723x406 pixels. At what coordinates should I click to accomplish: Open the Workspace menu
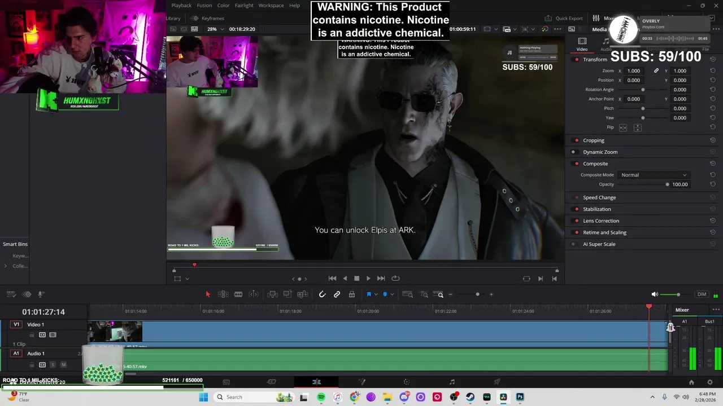271,6
